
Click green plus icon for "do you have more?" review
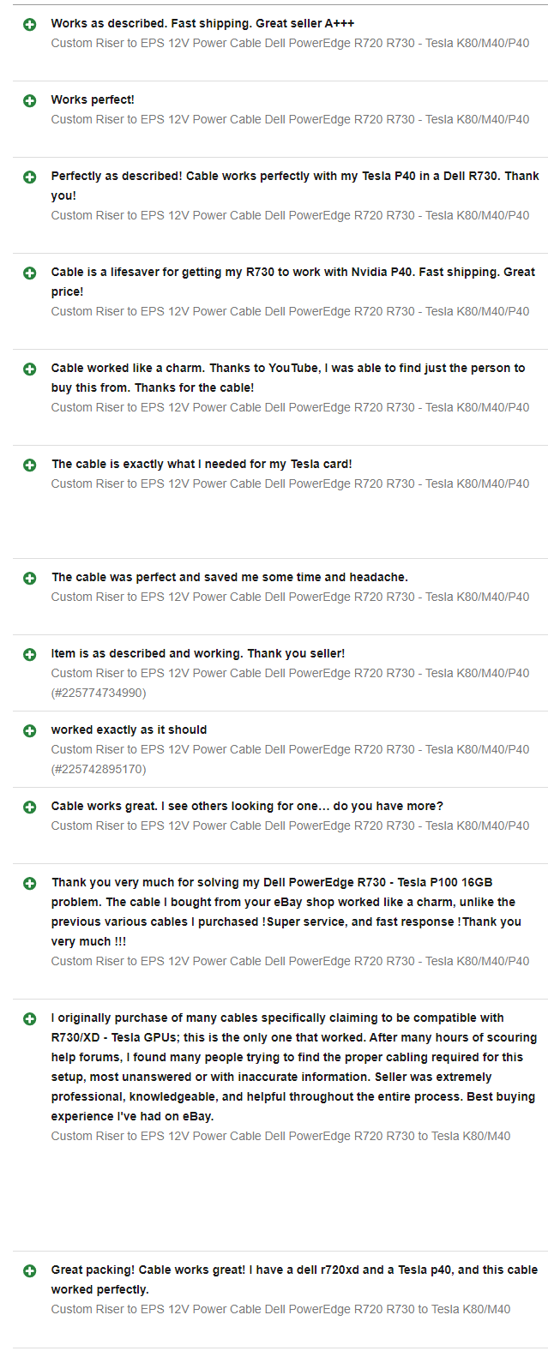click(x=30, y=808)
